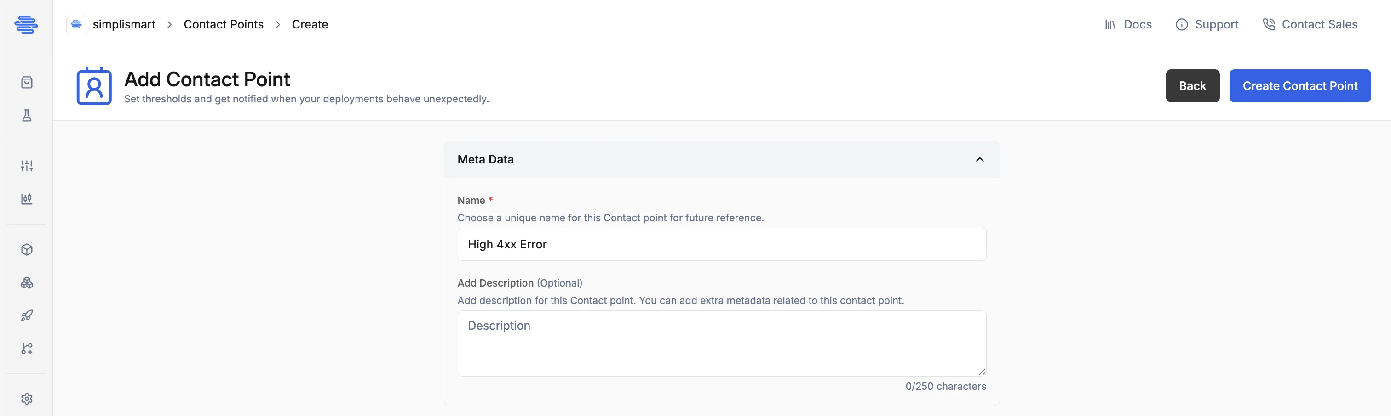
Task: Click the 'Name' field label
Action: pos(471,201)
